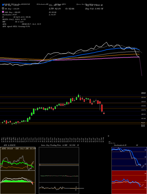Click the large red candle before the last one
Screen dimensions: 147x194
pos(102,108)
